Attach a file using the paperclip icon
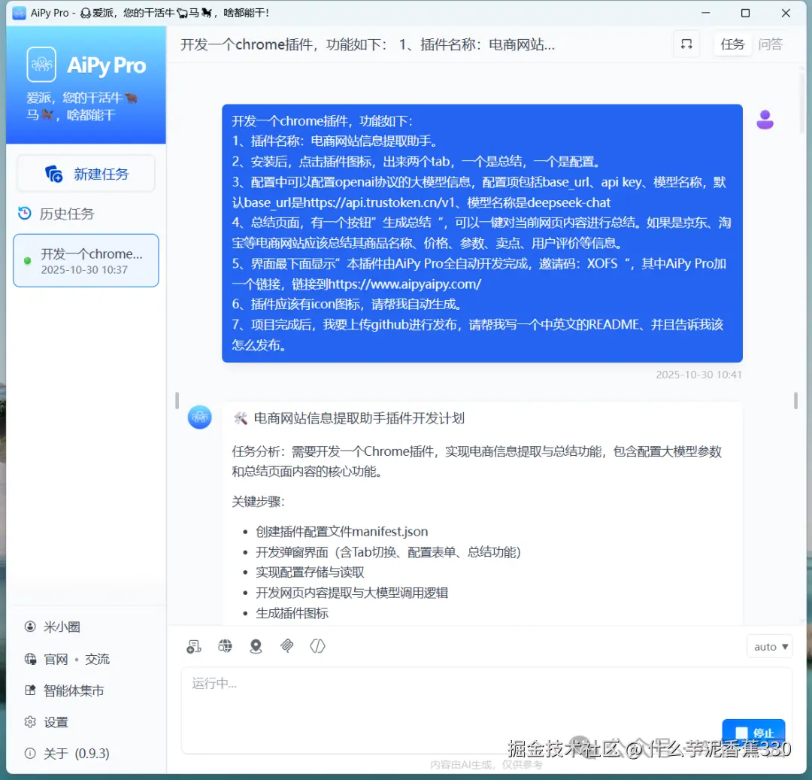Screen dimensions: 812x780 coord(286,646)
